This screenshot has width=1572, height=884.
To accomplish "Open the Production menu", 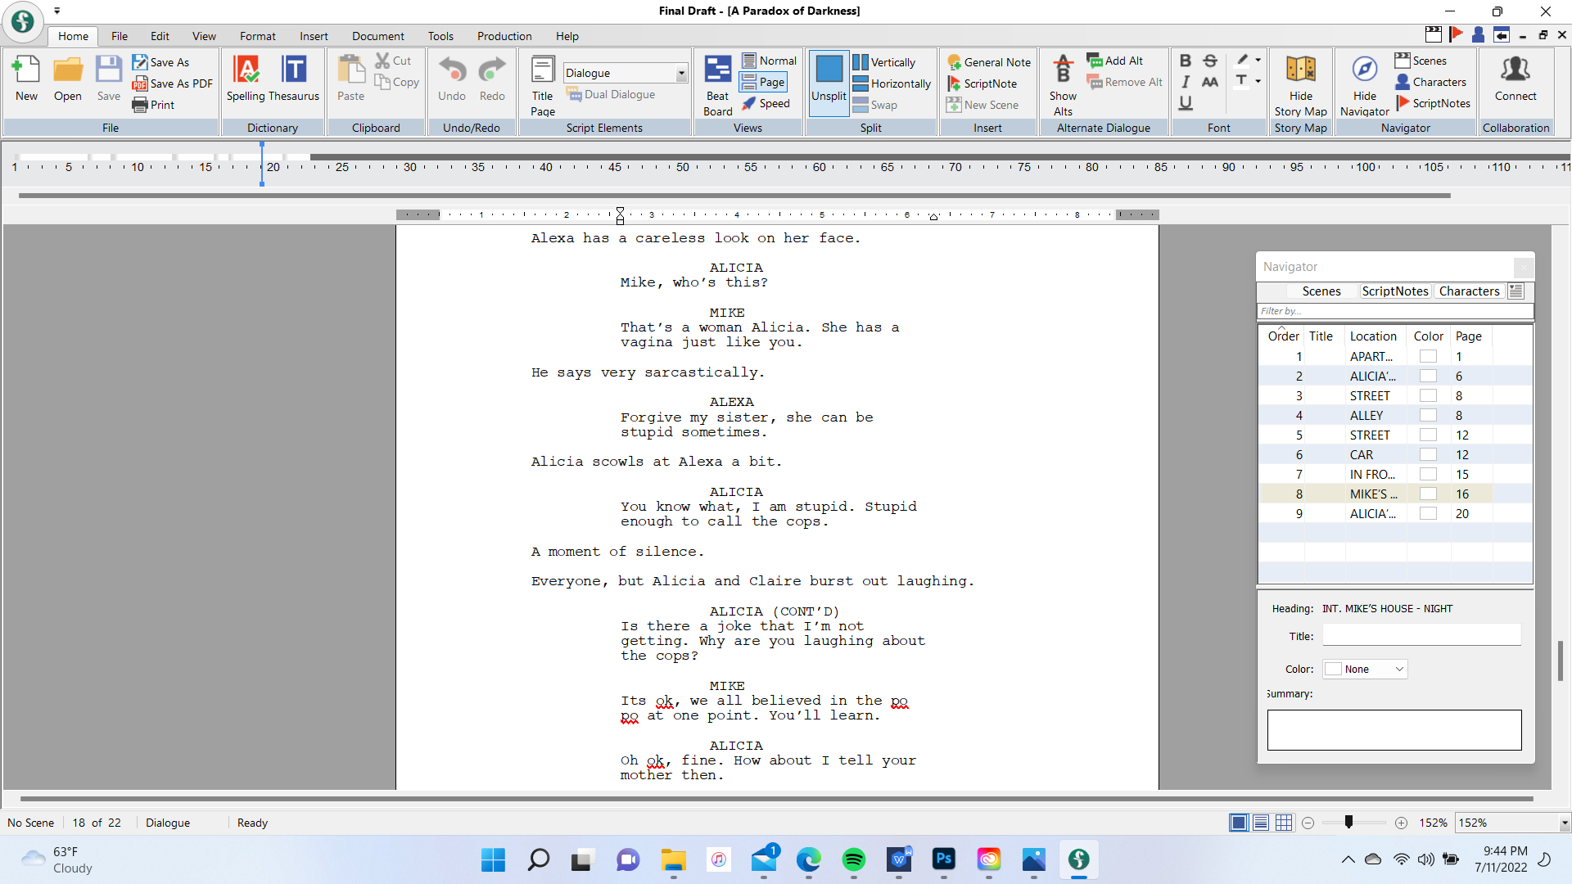I will pyautogui.click(x=504, y=36).
